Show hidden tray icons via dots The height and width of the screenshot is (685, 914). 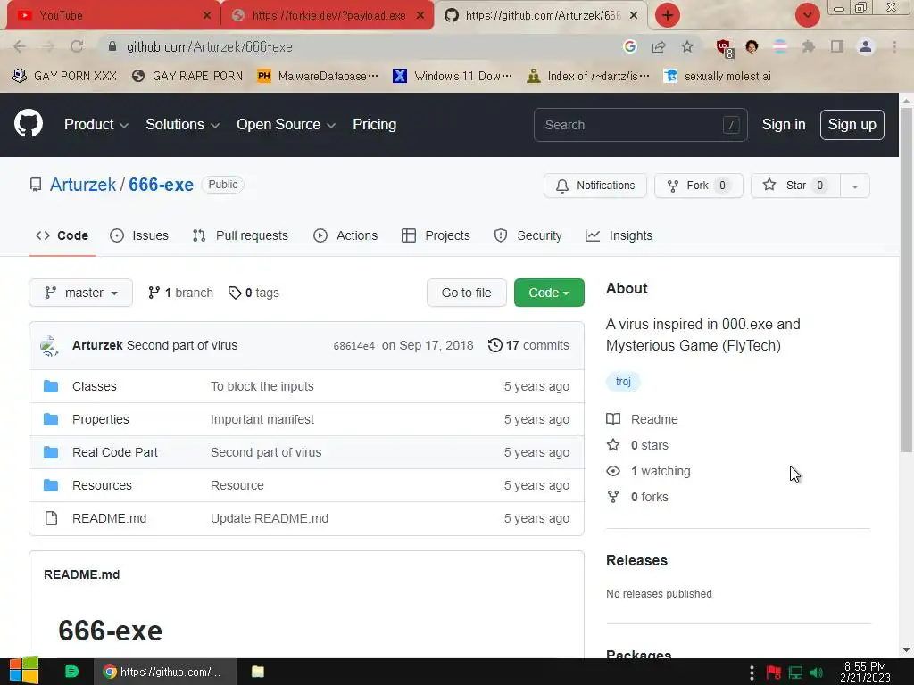(x=752, y=673)
